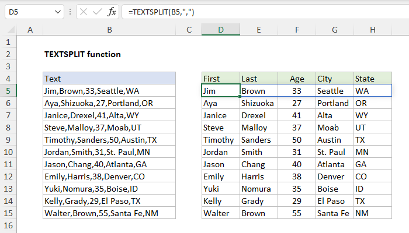Screen dimensions: 409x233
Task: Select the 'El Paso' cell
Action: coord(335,201)
